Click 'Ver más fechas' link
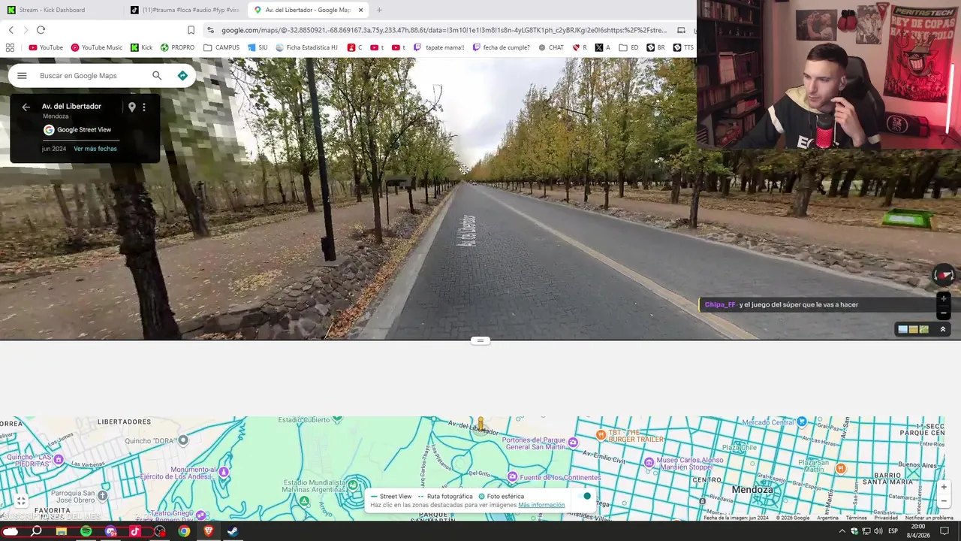This screenshot has height=541, width=961. (95, 149)
